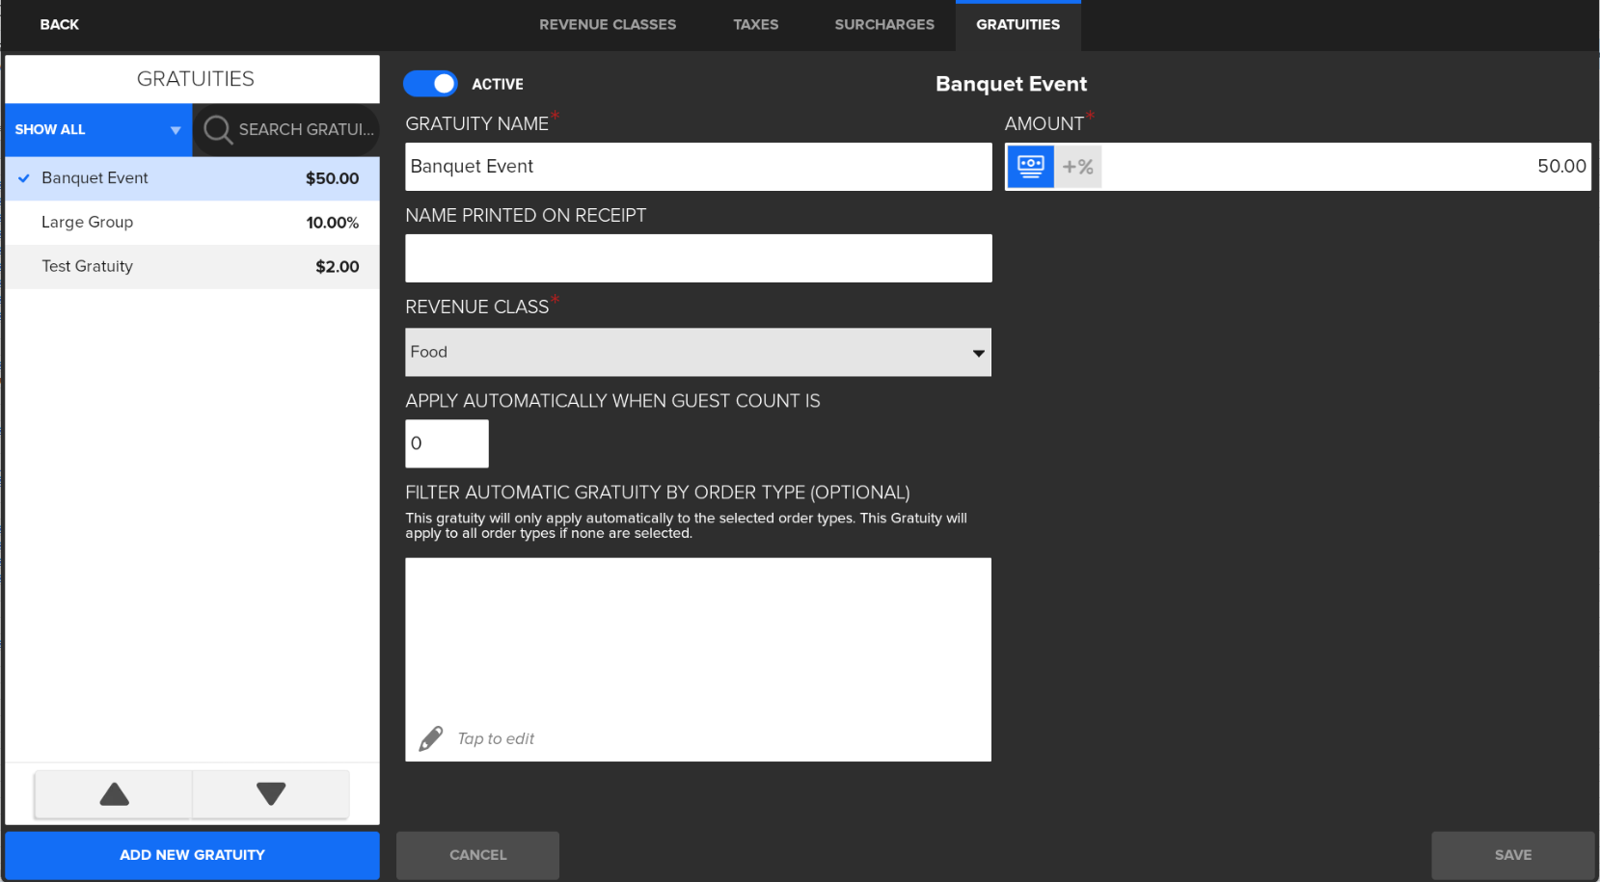Click the pencil edit icon

point(431,738)
